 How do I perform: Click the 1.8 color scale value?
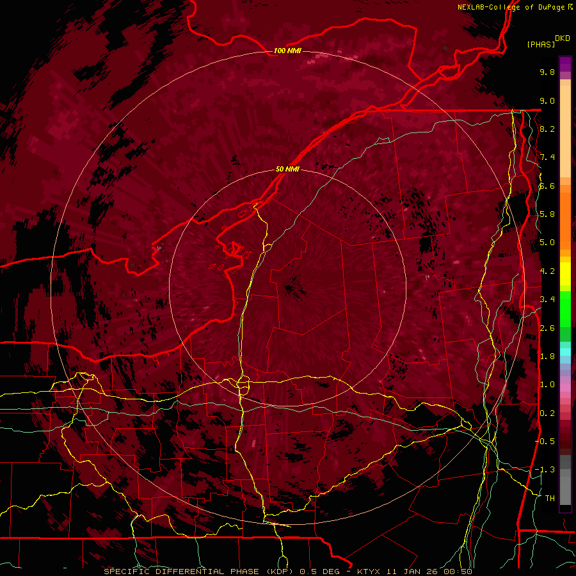[547, 356]
